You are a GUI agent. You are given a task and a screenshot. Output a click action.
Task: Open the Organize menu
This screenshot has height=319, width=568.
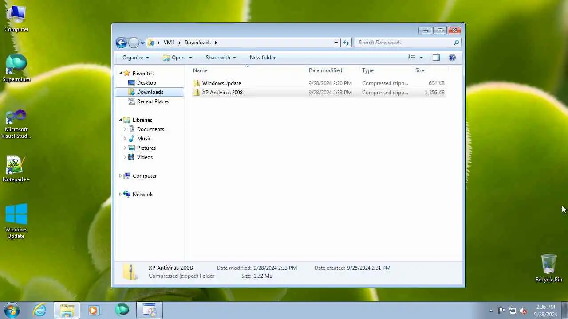(x=135, y=58)
